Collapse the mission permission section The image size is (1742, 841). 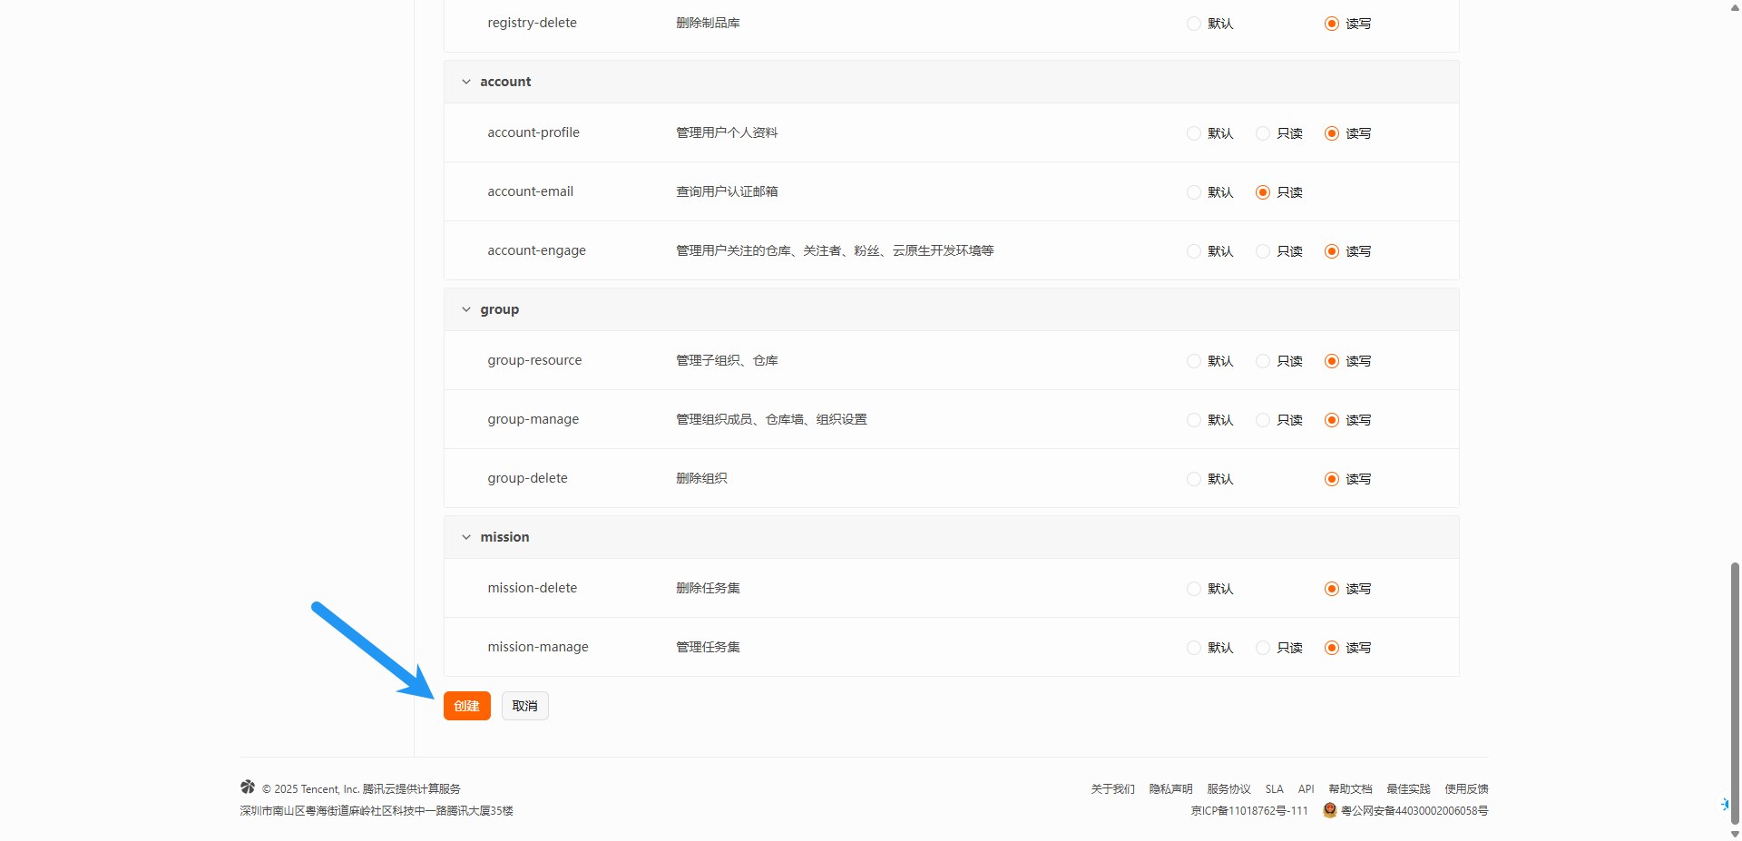click(466, 537)
